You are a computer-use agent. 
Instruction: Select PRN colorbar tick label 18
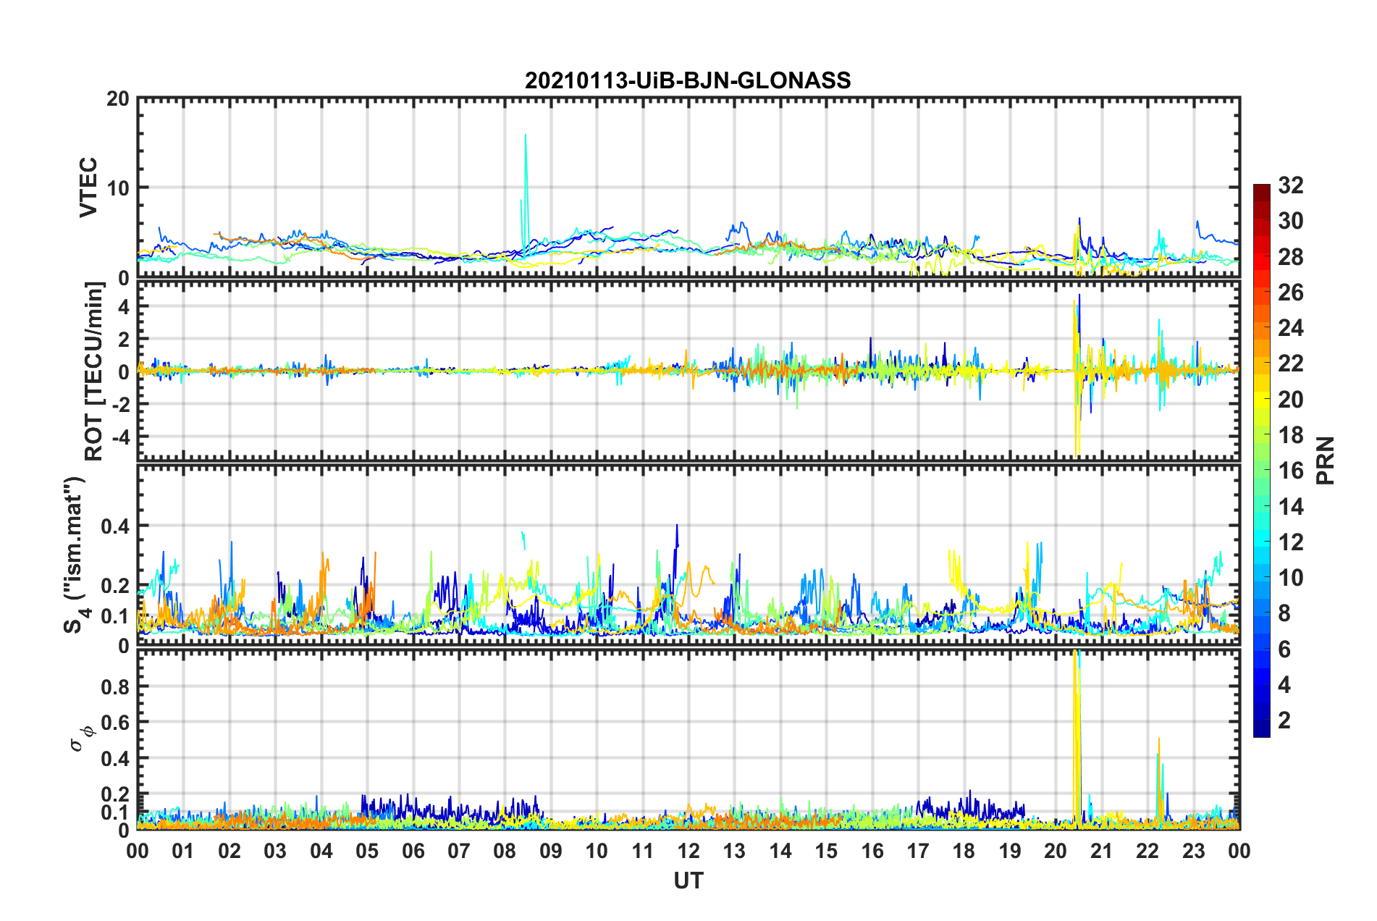coord(1291,435)
